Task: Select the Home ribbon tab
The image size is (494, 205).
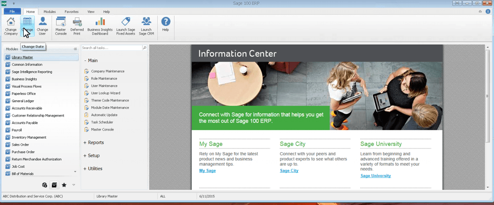Action: (31, 12)
